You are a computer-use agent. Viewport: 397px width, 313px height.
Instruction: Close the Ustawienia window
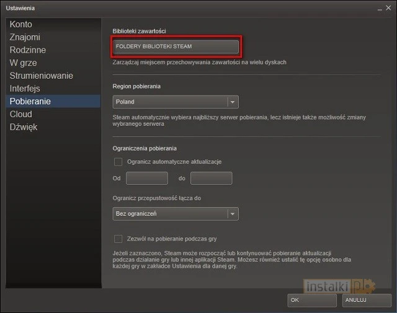(388, 8)
